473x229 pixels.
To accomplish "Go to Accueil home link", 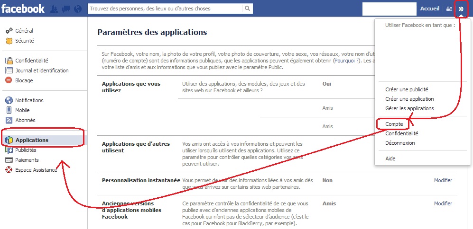I will (429, 9).
